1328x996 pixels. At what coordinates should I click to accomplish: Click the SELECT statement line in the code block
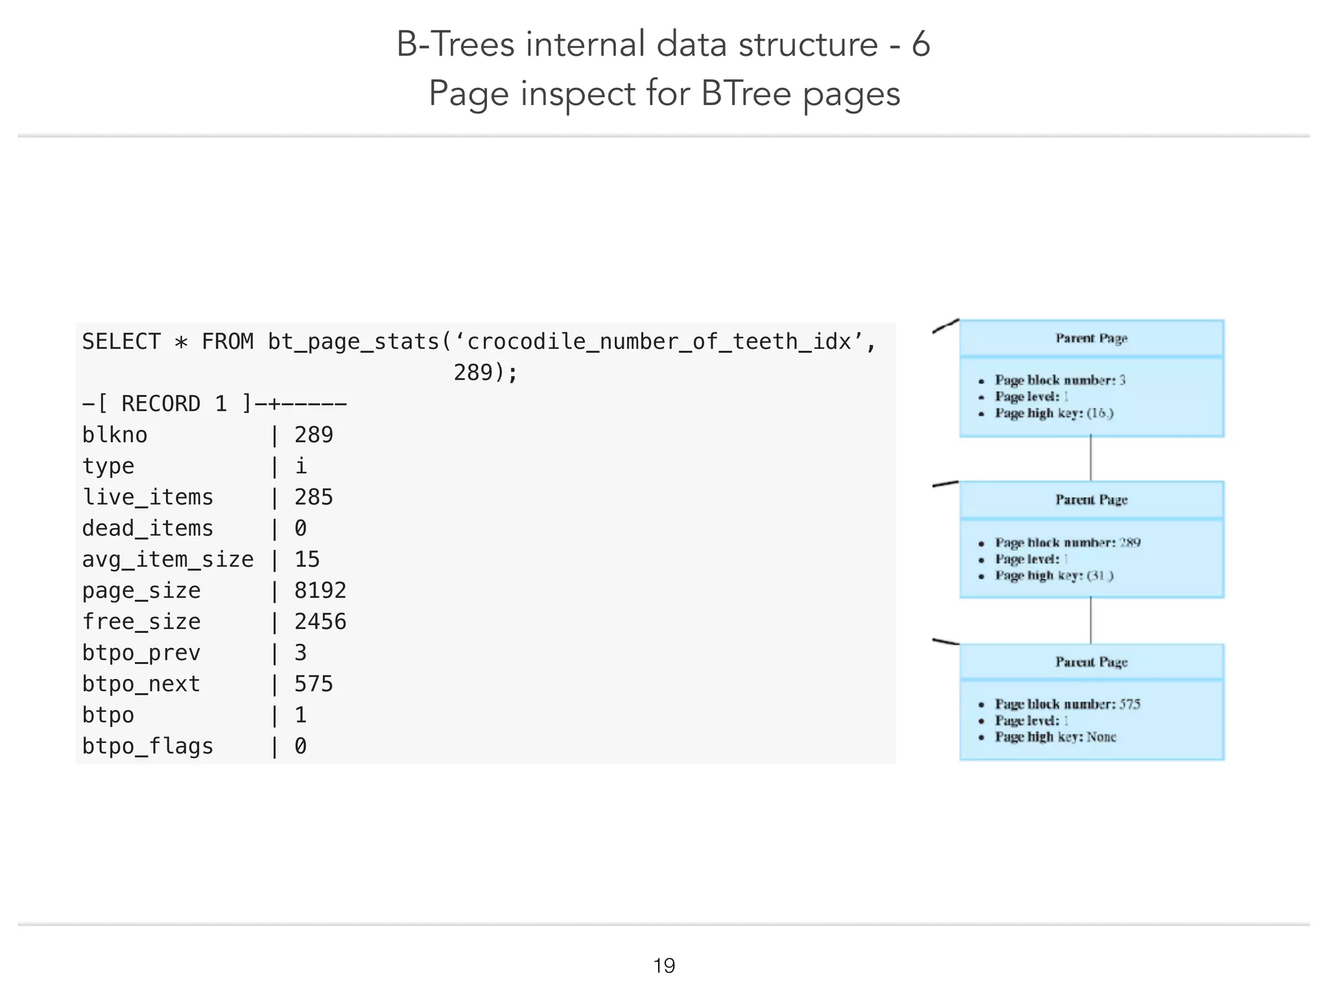pyautogui.click(x=479, y=341)
